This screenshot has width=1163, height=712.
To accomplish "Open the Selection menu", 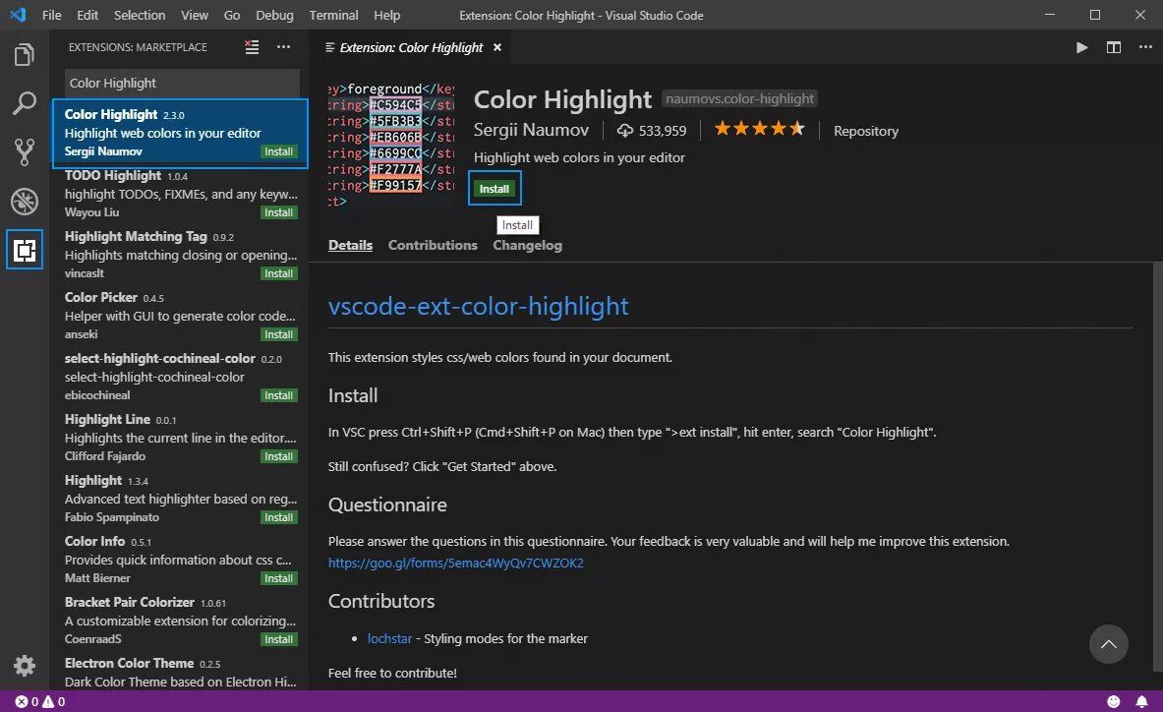I will point(140,15).
